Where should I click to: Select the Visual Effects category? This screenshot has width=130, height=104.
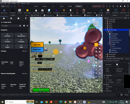click(21, 35)
